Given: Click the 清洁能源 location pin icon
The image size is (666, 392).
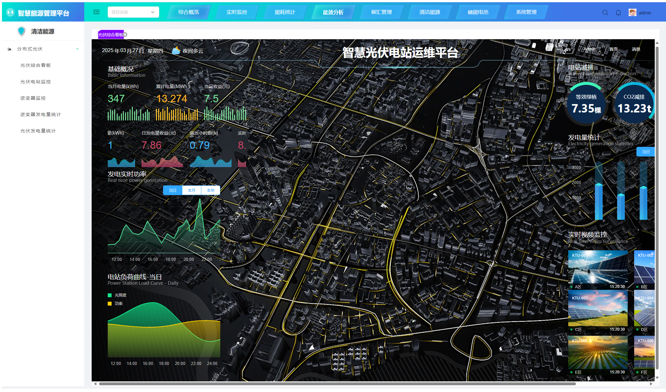Looking at the screenshot, I should 22,31.
